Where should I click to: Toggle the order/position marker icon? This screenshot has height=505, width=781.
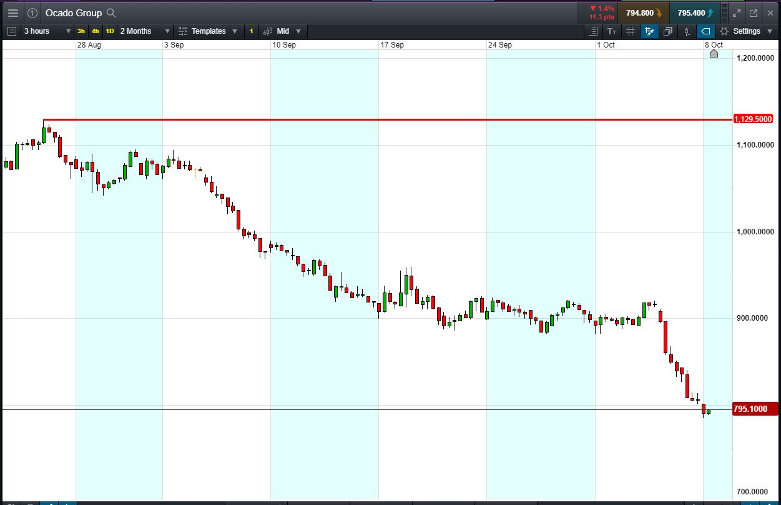687,31
